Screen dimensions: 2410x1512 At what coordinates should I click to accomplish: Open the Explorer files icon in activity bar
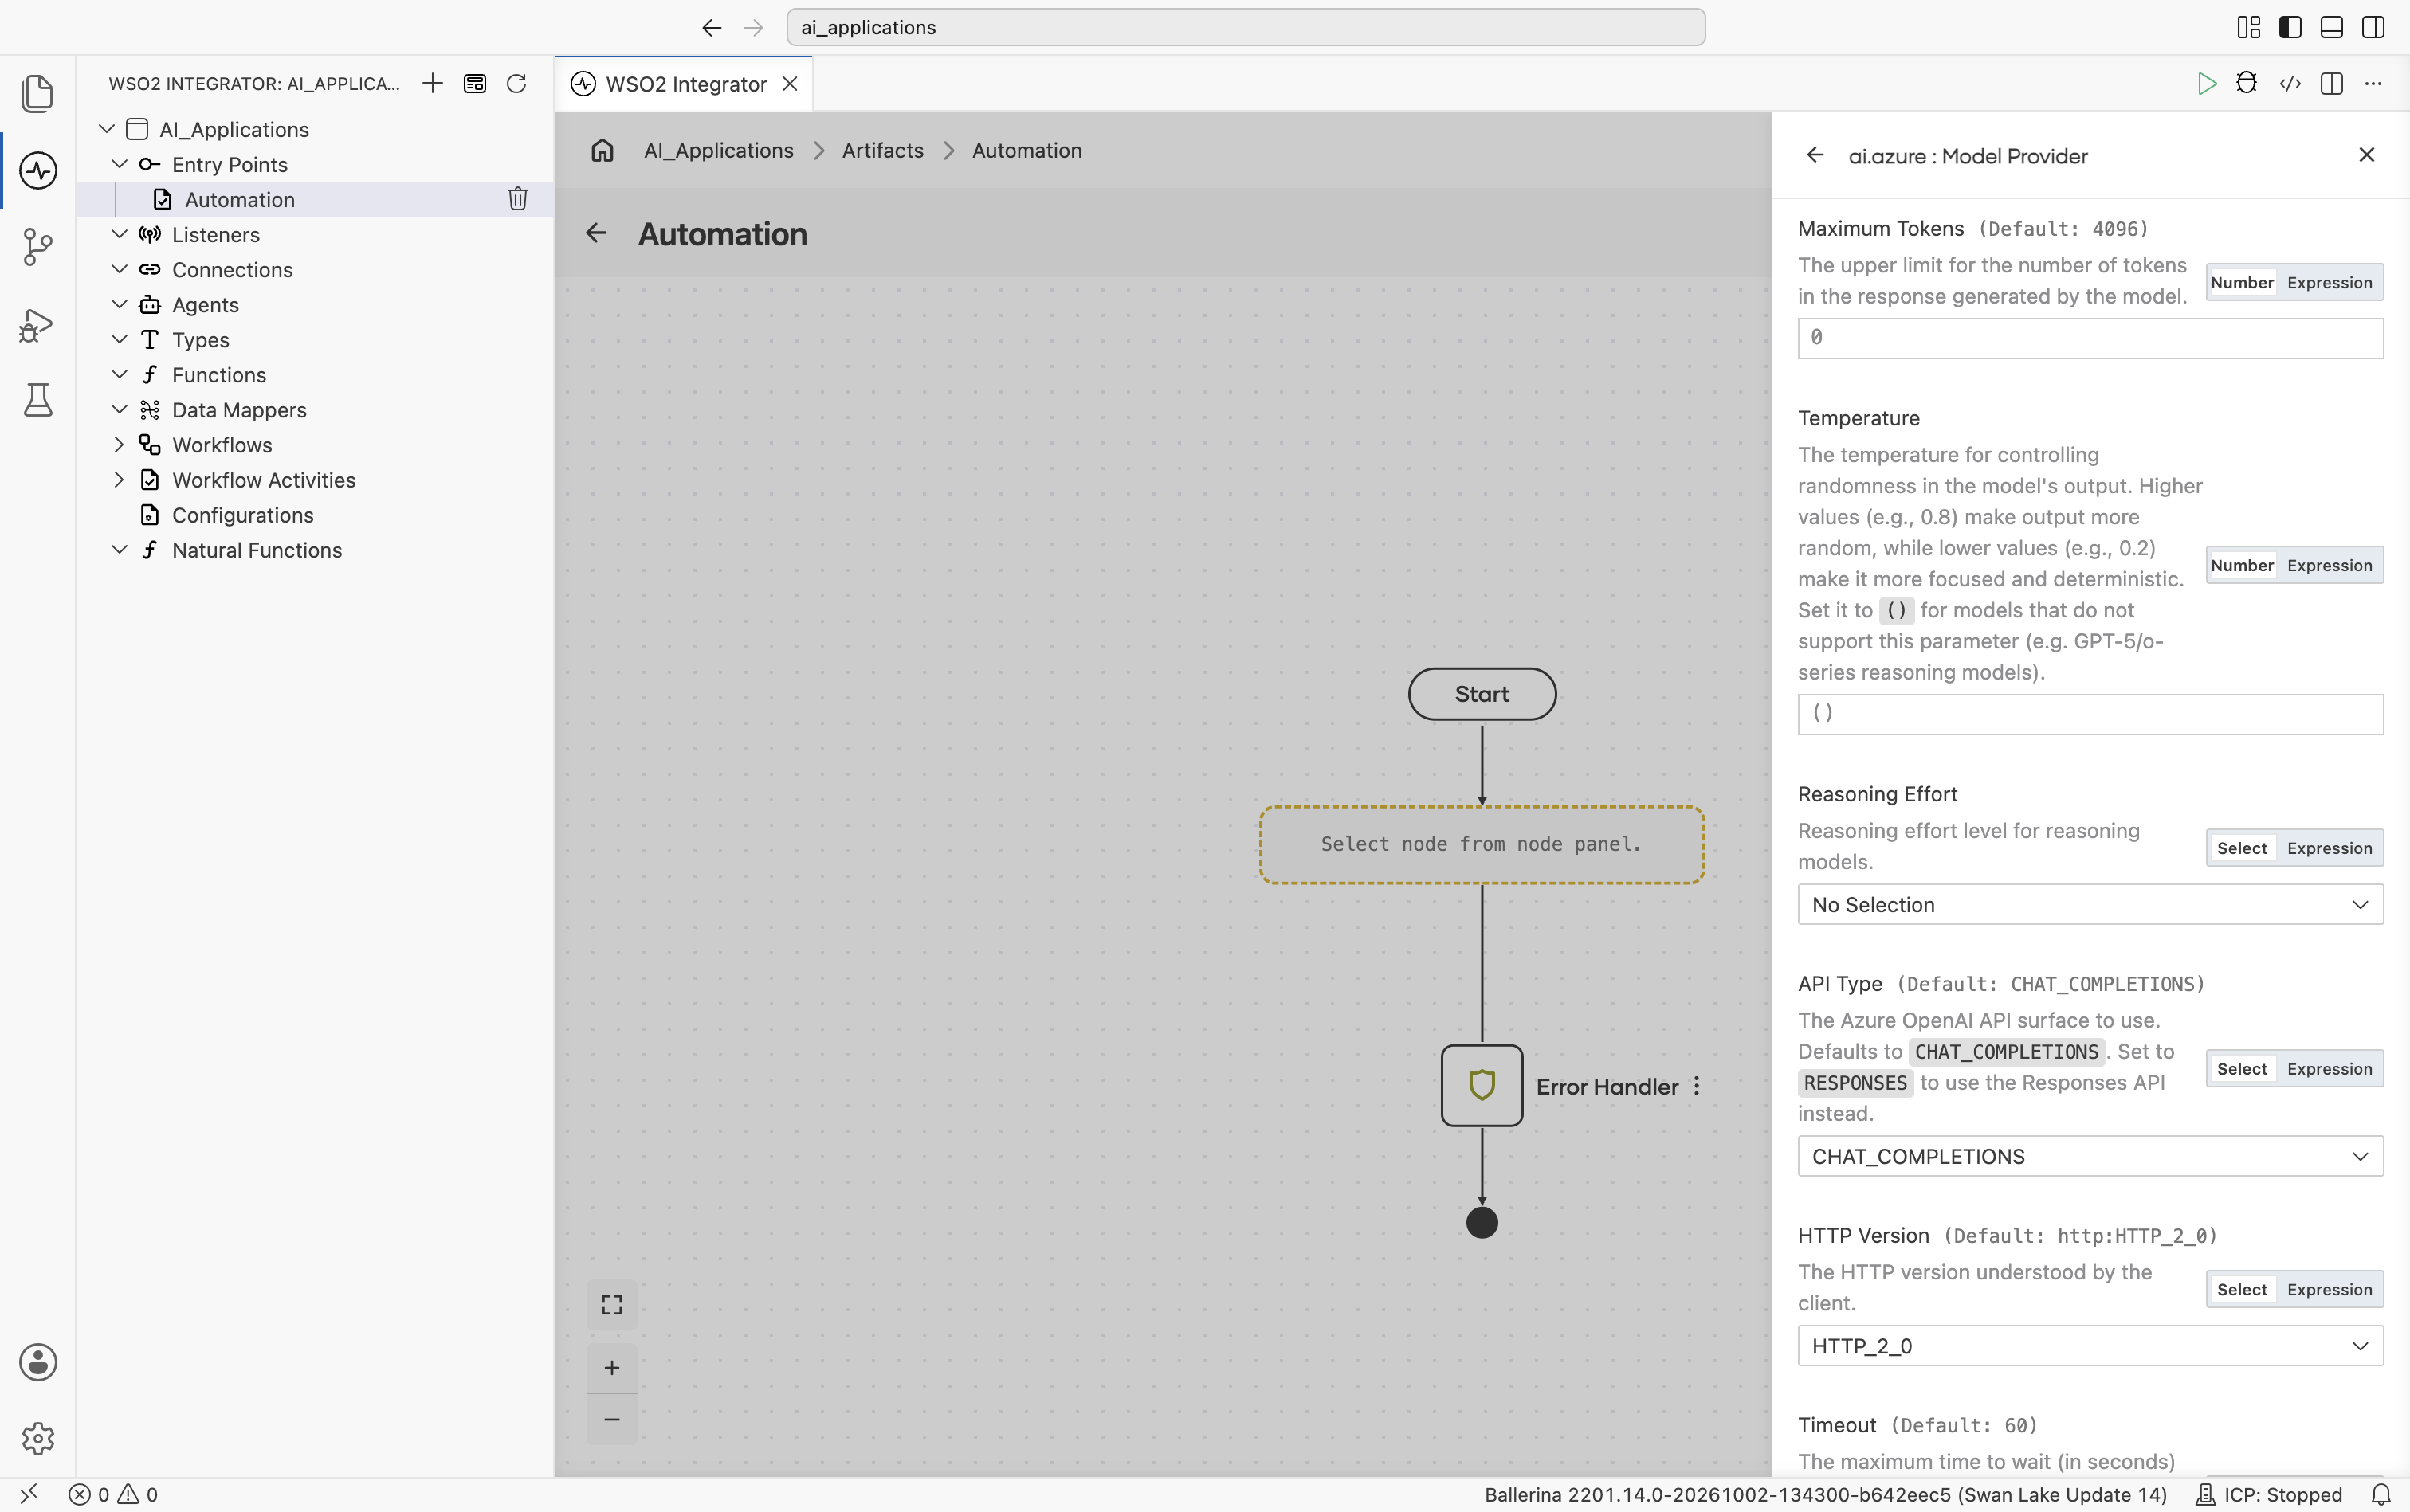[38, 93]
